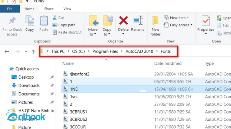Screen dimensions: 231x129
Task: Click the 1ND file's AutoCAD shape icon
Action: [x=66, y=89]
